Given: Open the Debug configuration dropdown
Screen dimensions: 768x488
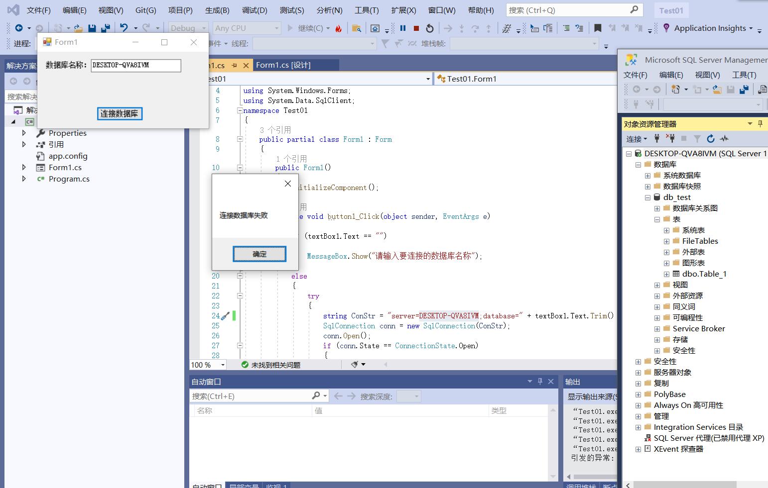Looking at the screenshot, I should tap(204, 28).
